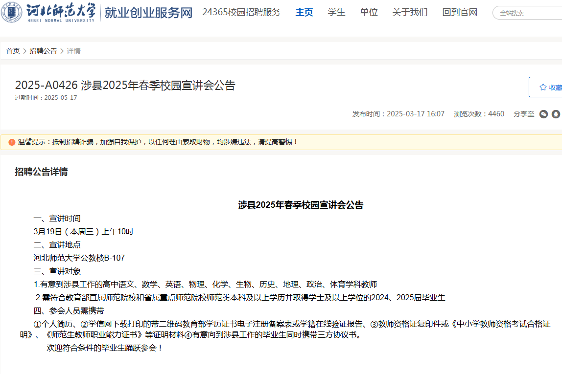The height and width of the screenshot is (374, 562).
Task: Select the 主页 navigation item
Action: coord(304,12)
